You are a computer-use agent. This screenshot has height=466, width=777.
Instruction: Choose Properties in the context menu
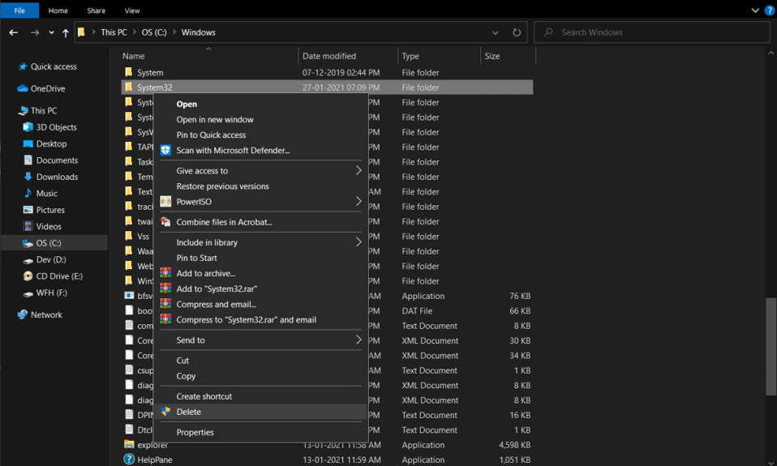pos(195,432)
